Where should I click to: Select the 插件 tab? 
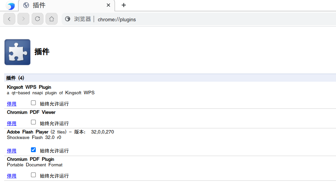(67, 5)
